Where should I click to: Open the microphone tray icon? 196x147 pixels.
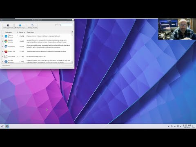[x=172, y=126]
